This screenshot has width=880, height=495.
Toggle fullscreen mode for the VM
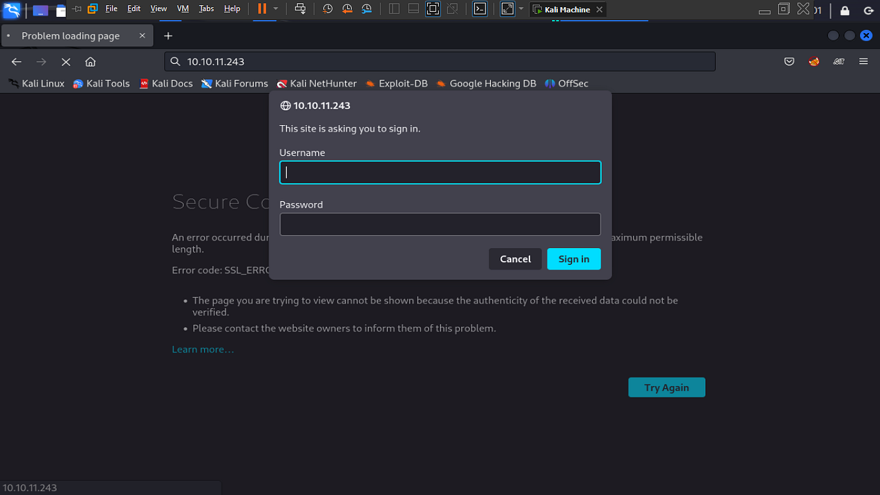[433, 9]
